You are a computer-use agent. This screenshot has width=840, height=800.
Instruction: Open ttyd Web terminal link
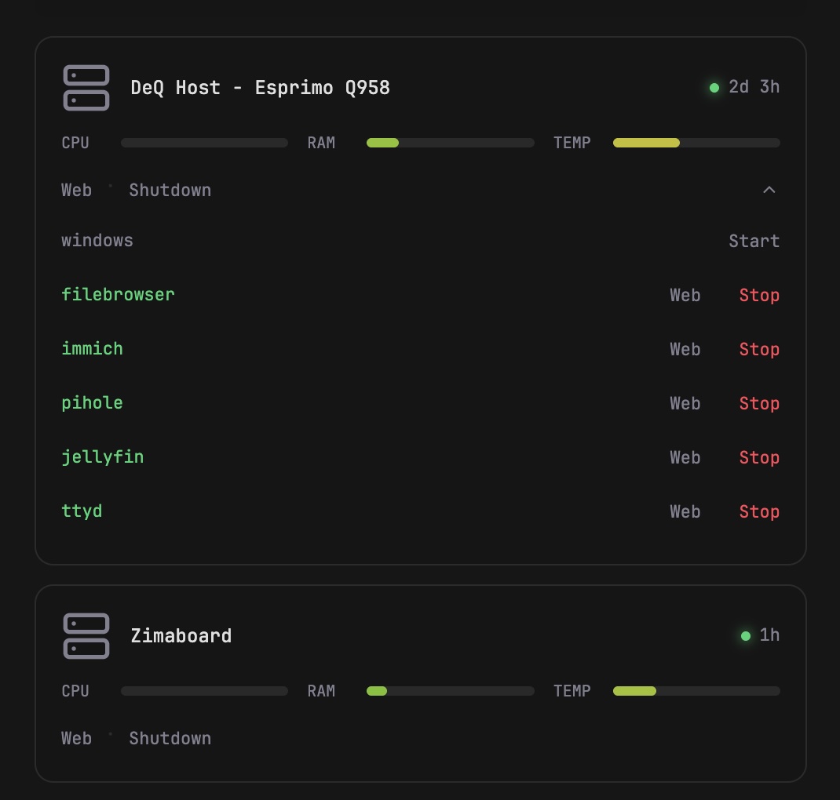685,512
